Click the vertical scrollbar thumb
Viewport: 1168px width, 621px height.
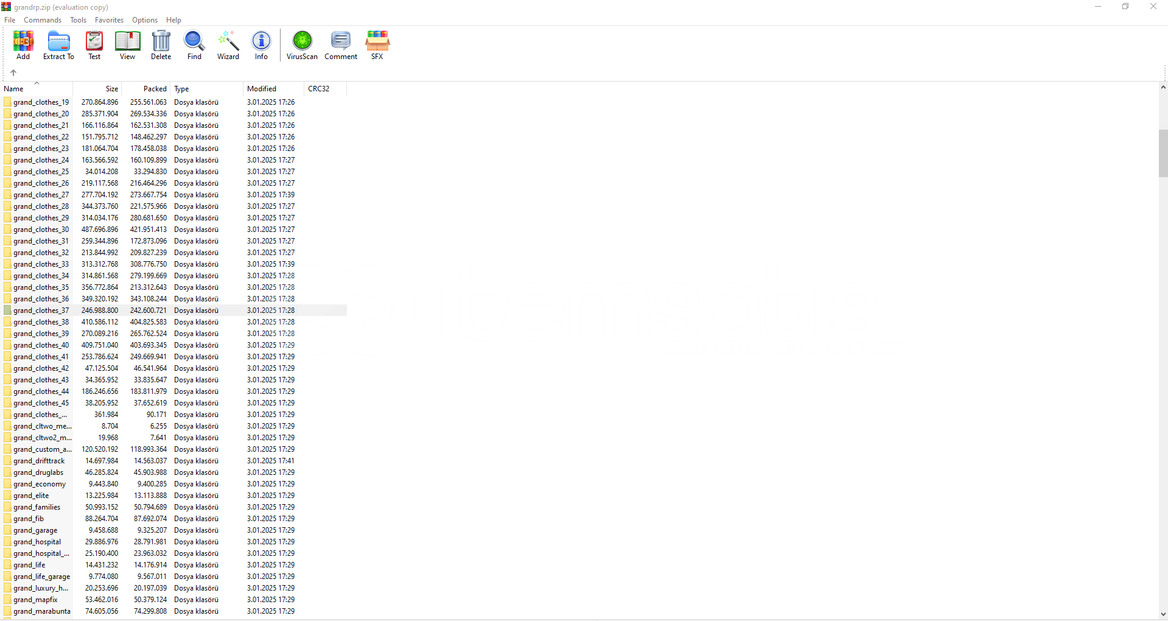(x=1163, y=153)
